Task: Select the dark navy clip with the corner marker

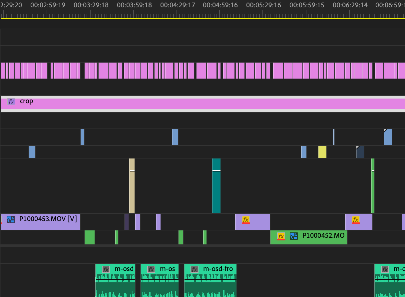Action: point(360,153)
